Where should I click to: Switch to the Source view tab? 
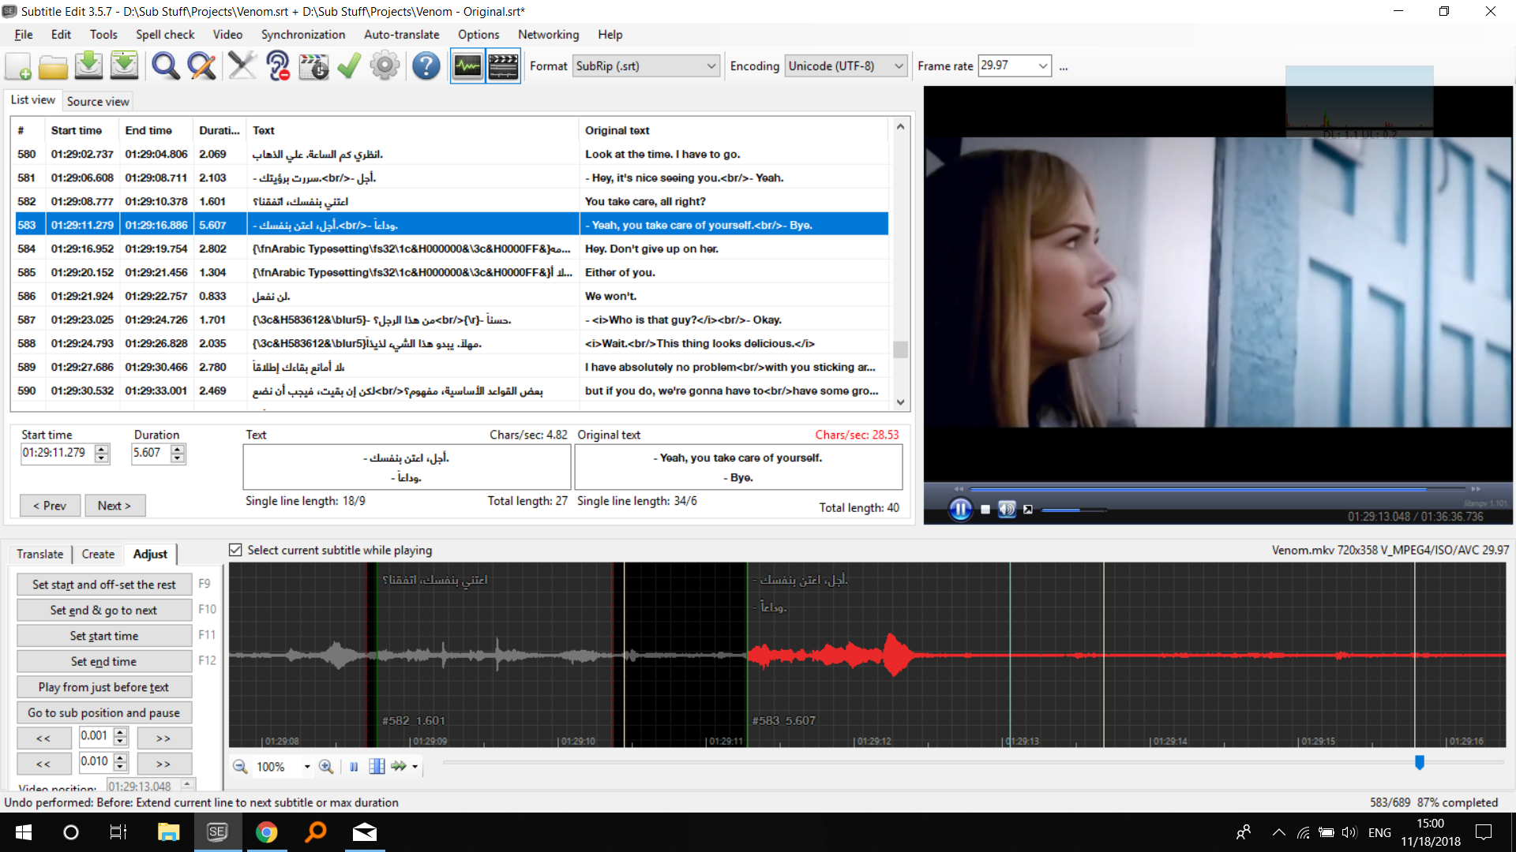[97, 101]
